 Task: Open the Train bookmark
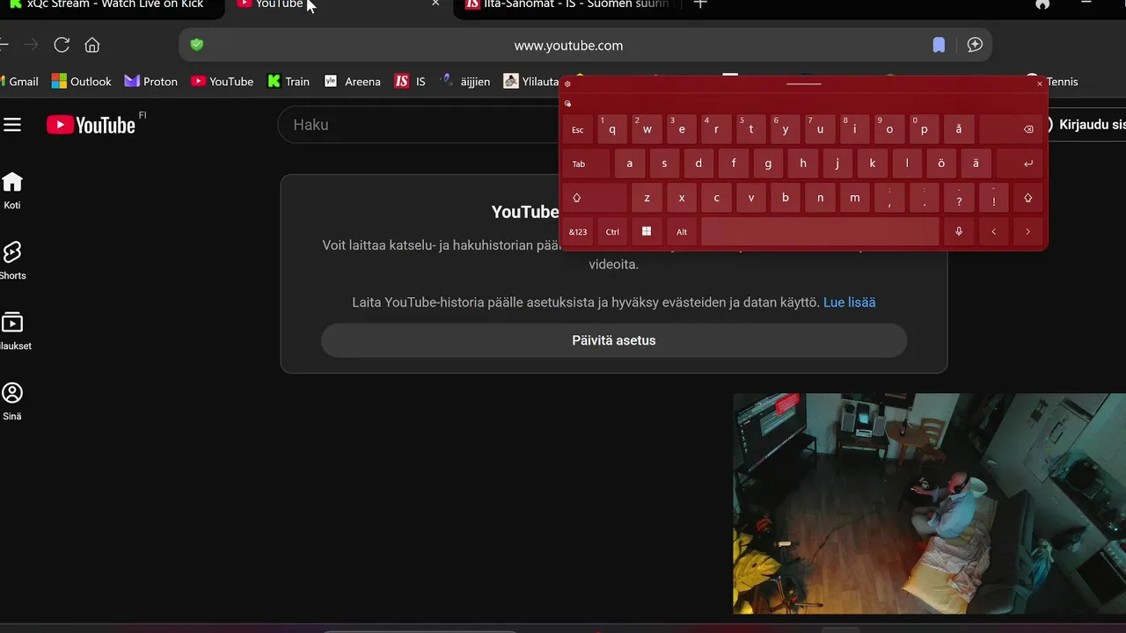pyautogui.click(x=289, y=81)
